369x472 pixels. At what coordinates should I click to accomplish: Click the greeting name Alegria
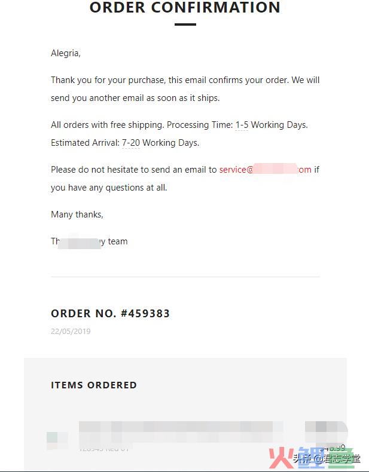(66, 53)
